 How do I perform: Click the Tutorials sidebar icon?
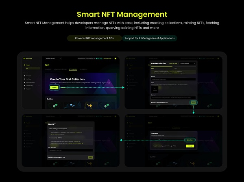pos(24,76)
